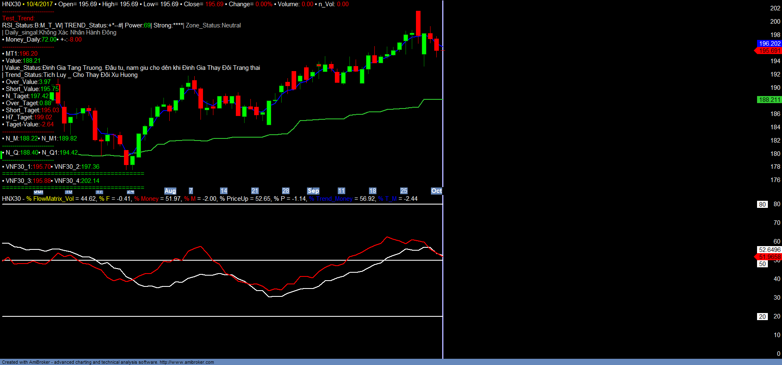Select the Test_Trend indicator label
Screen dimensions: 782x365
[18, 18]
